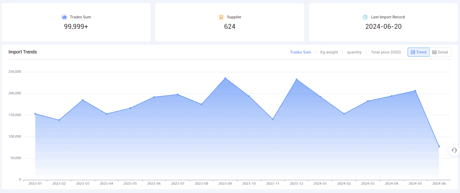Switch to Trend view
This screenshot has width=460, height=193.
418,52
